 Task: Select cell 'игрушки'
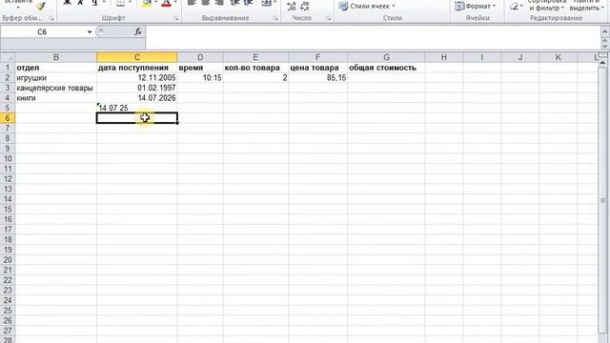(55, 78)
